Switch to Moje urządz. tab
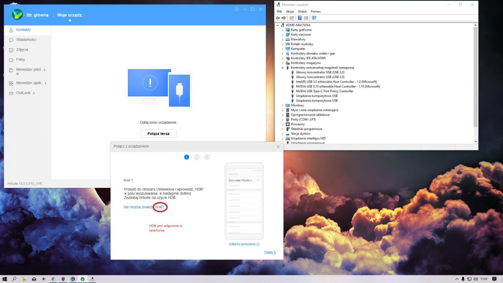The height and width of the screenshot is (283, 503). point(70,15)
